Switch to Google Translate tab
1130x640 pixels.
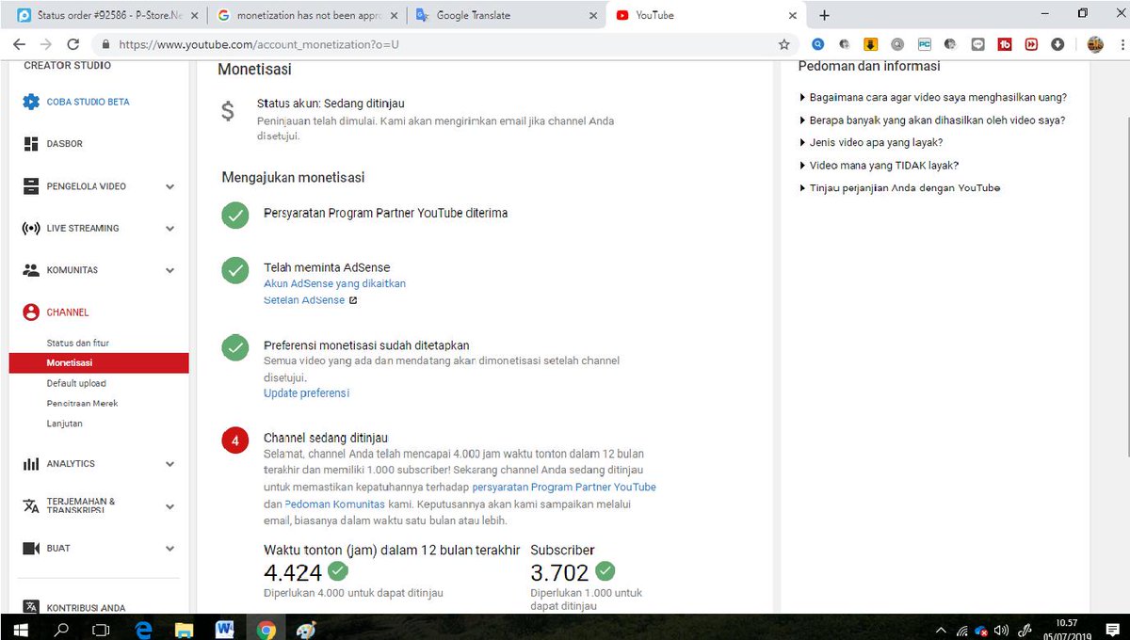coord(505,15)
